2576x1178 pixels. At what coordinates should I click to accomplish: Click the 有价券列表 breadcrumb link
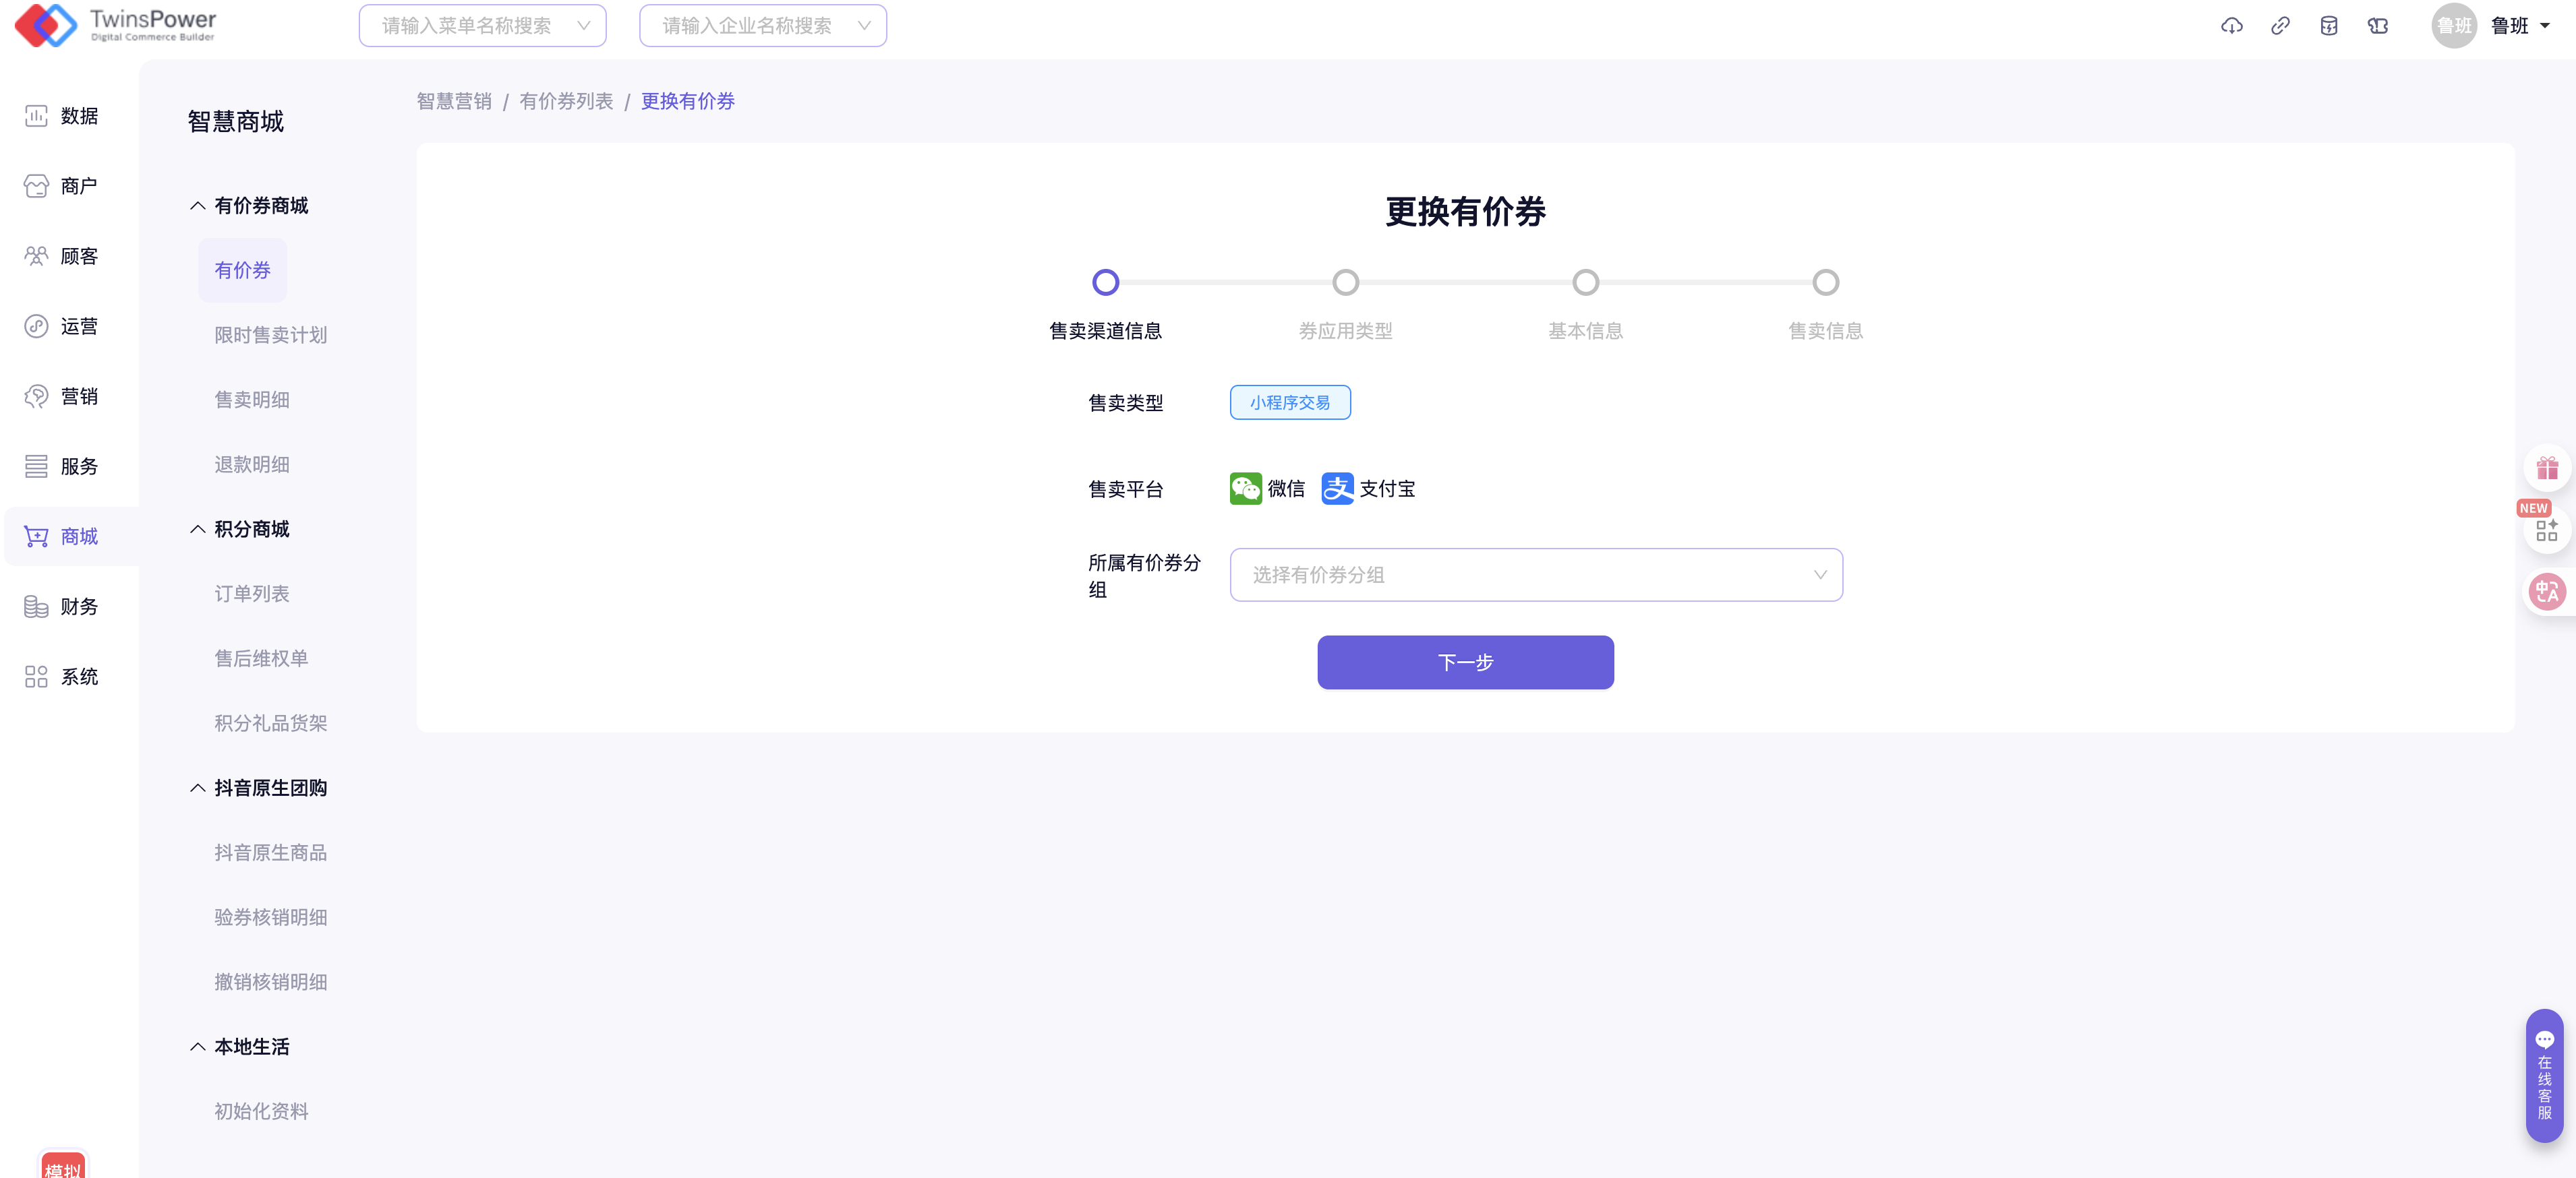tap(566, 101)
